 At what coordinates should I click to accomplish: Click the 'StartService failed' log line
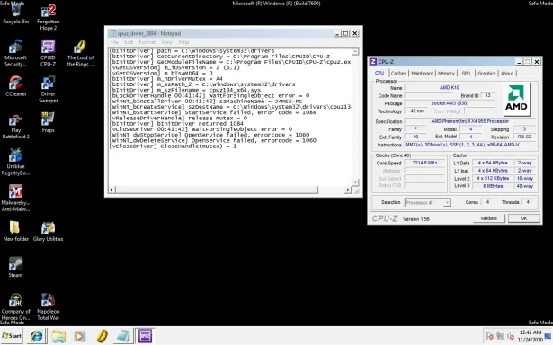[213, 112]
